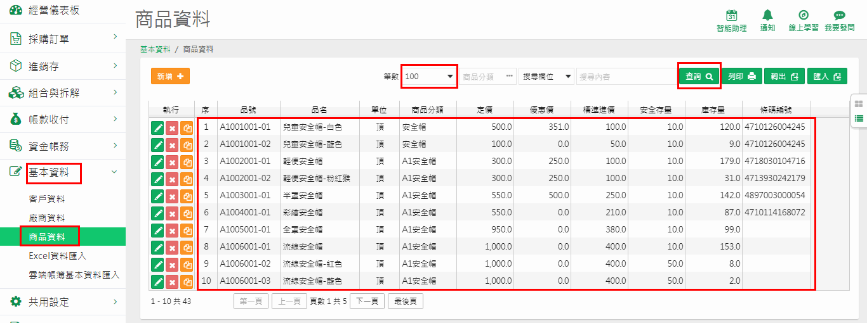
Task: Click the 轉出 export button
Action: click(784, 76)
